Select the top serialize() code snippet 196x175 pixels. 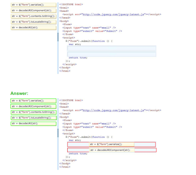click(x=33, y=5)
